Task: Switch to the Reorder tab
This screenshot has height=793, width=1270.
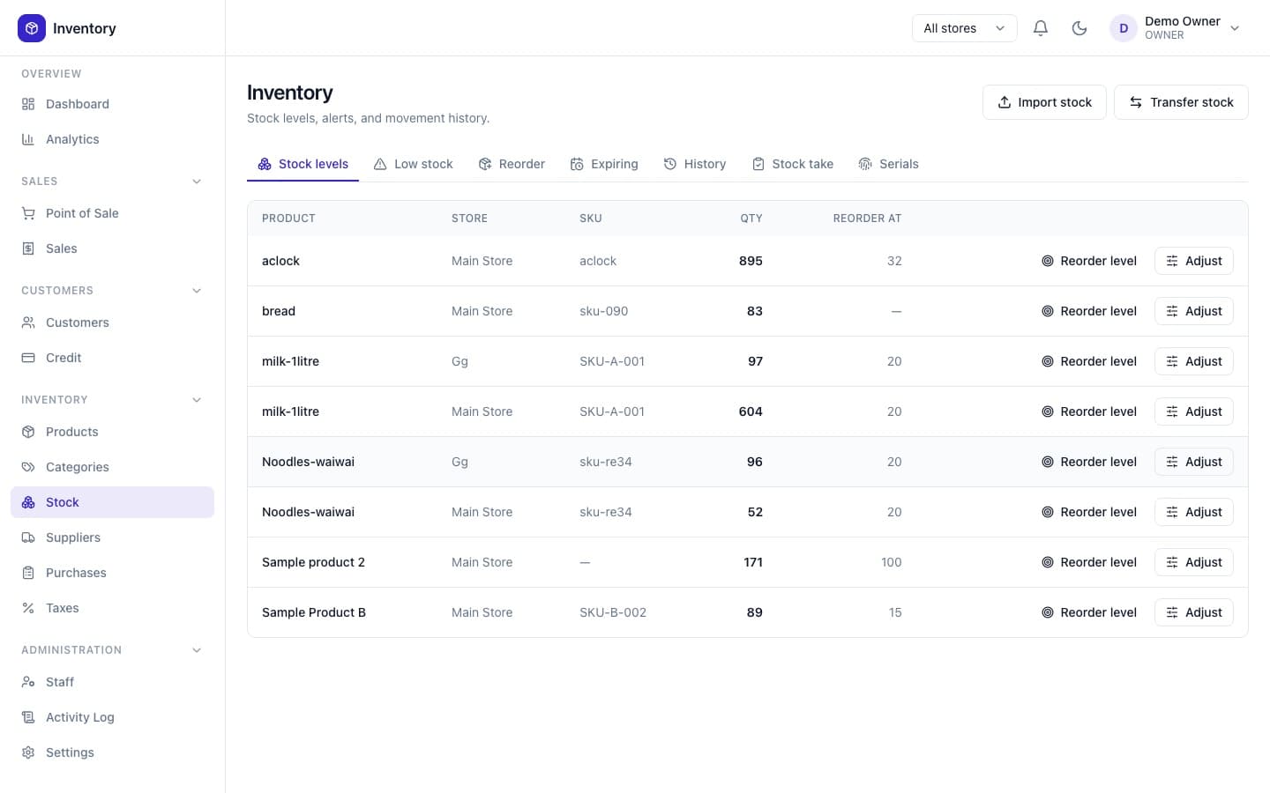Action: pyautogui.click(x=512, y=164)
